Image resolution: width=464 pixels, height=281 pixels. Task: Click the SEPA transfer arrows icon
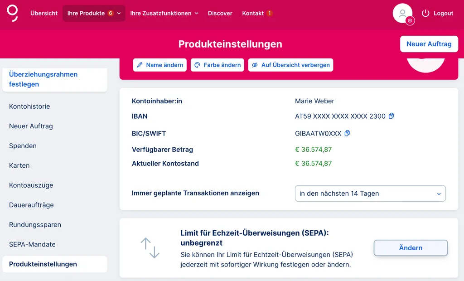pyautogui.click(x=150, y=248)
